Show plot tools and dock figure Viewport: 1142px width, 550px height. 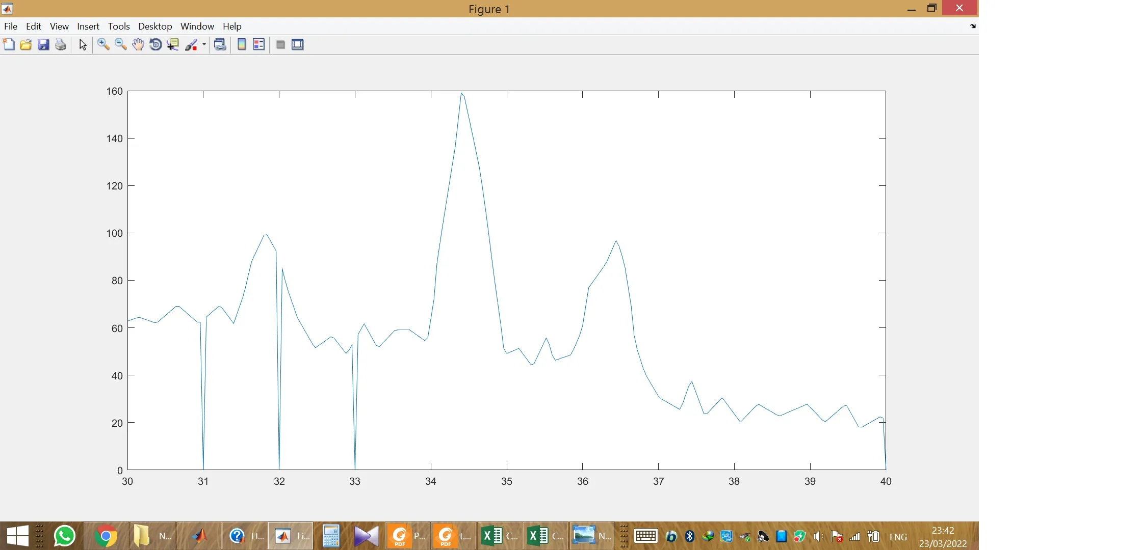298,45
